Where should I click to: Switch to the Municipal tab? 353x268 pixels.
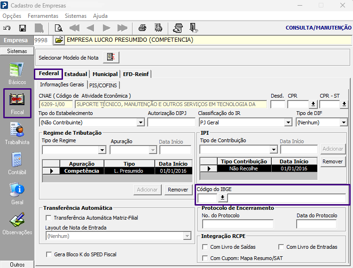(x=105, y=74)
